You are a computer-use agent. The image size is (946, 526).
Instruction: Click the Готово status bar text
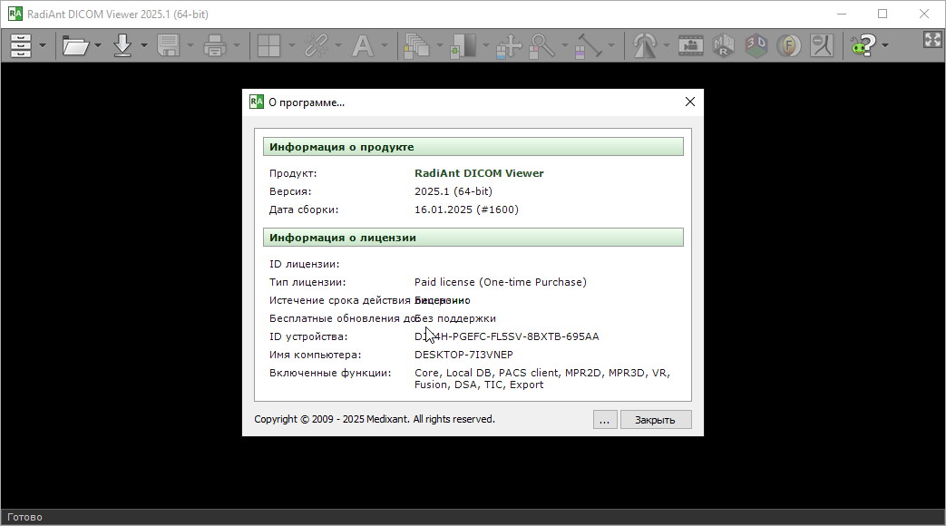(24, 517)
